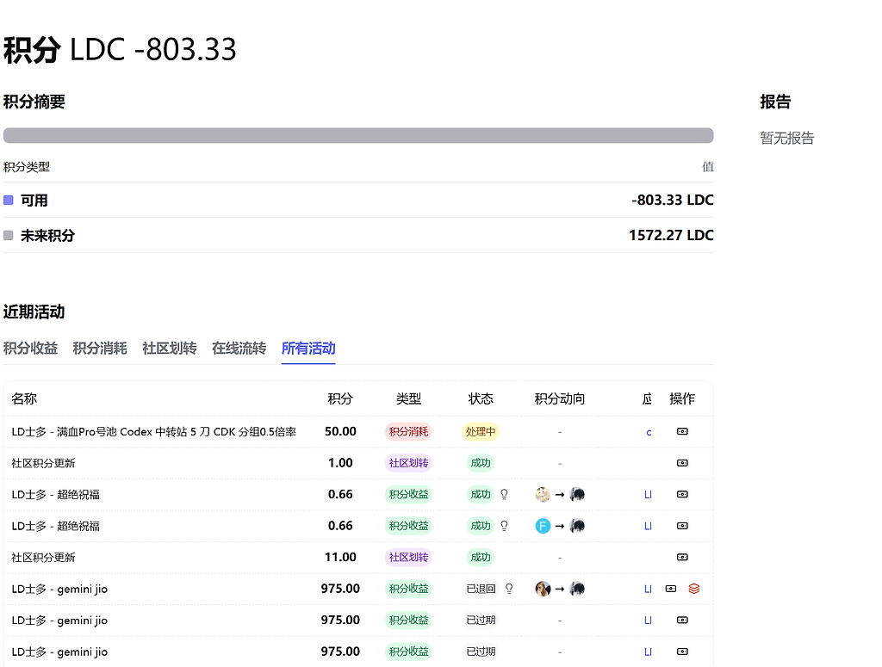Click 社区划转 badge in 1.00 row
This screenshot has height=667, width=882.
[x=408, y=463]
